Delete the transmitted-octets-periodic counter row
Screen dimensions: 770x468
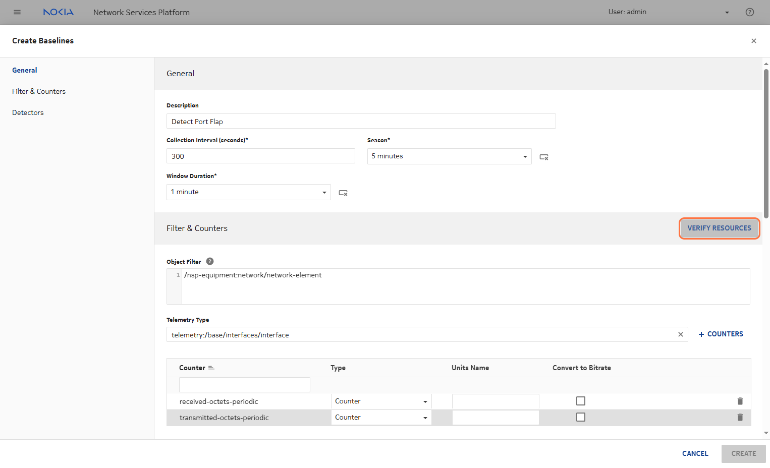[x=740, y=417]
